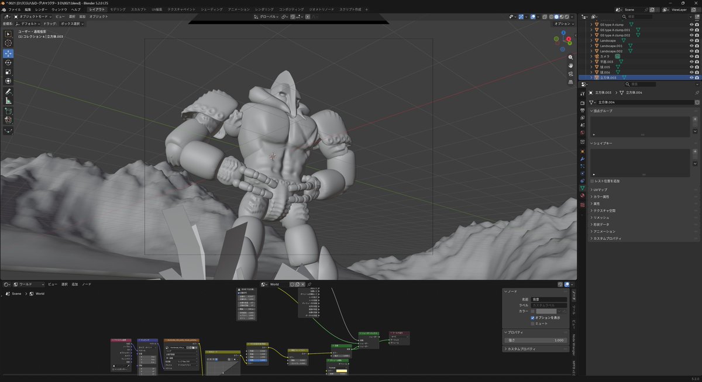702x382 pixels.
Task: Uncheck オプションを表示 checkbox in node panel
Action: pyautogui.click(x=533, y=318)
